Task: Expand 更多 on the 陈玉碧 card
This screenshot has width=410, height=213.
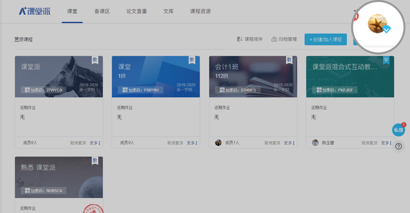Action: (x=386, y=143)
